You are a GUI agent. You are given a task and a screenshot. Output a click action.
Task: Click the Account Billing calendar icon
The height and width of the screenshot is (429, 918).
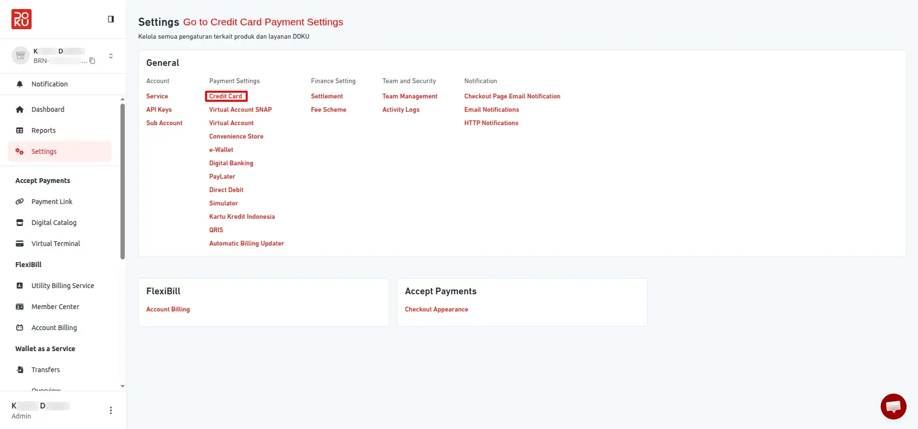click(20, 328)
